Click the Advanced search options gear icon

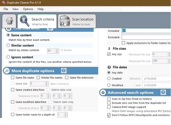103,93
